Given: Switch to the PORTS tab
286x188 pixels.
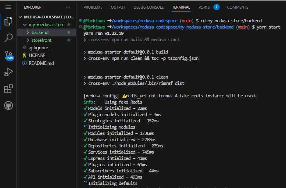Looking at the screenshot, I should point(204,7).
